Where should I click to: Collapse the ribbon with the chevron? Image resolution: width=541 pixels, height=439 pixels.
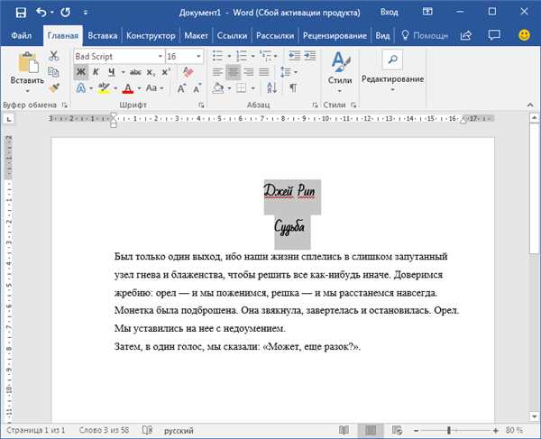530,105
